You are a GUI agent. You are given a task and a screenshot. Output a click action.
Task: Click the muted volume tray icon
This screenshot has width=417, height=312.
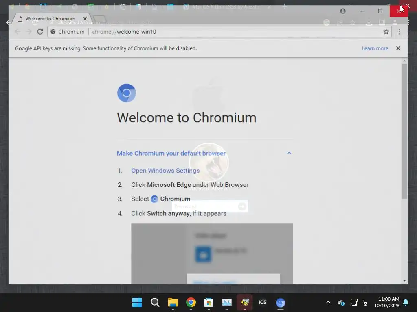click(364, 302)
